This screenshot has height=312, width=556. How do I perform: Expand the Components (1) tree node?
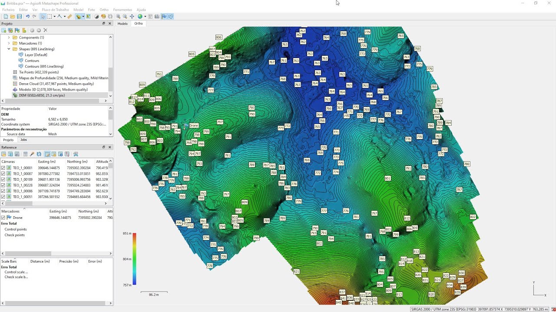9,38
